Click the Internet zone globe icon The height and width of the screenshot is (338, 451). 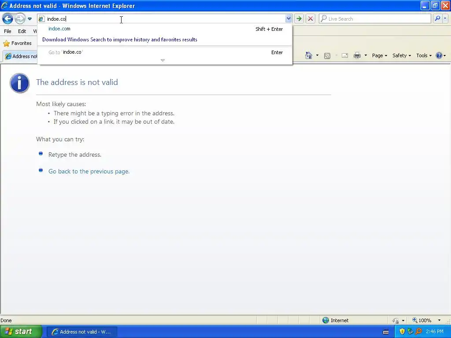(x=325, y=320)
